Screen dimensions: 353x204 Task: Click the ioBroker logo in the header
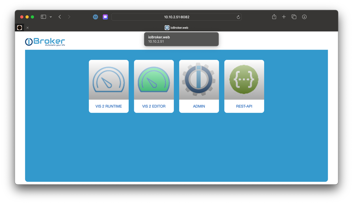[45, 42]
